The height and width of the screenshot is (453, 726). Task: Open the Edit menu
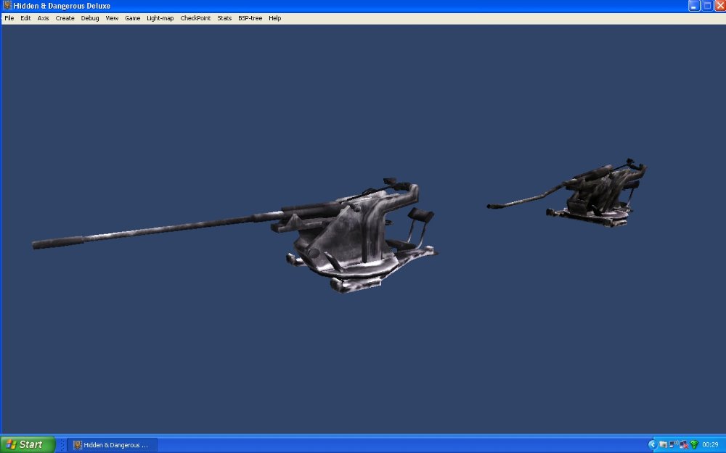coord(25,18)
